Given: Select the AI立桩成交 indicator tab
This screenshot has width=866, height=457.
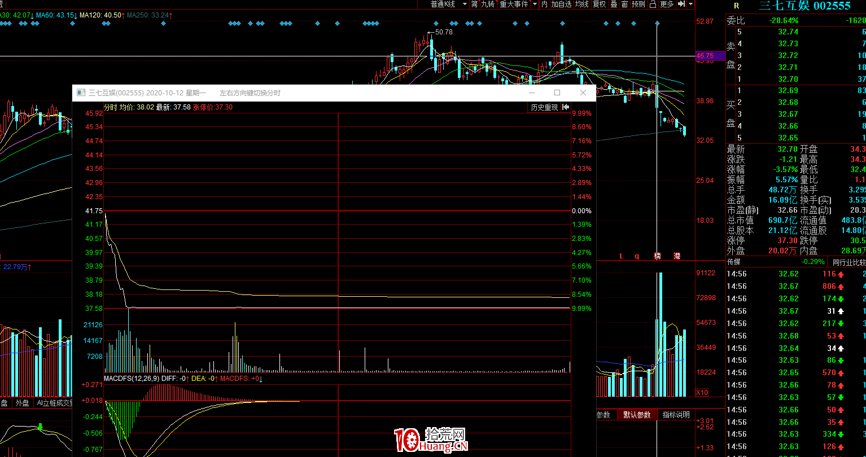Looking at the screenshot, I should tap(54, 403).
